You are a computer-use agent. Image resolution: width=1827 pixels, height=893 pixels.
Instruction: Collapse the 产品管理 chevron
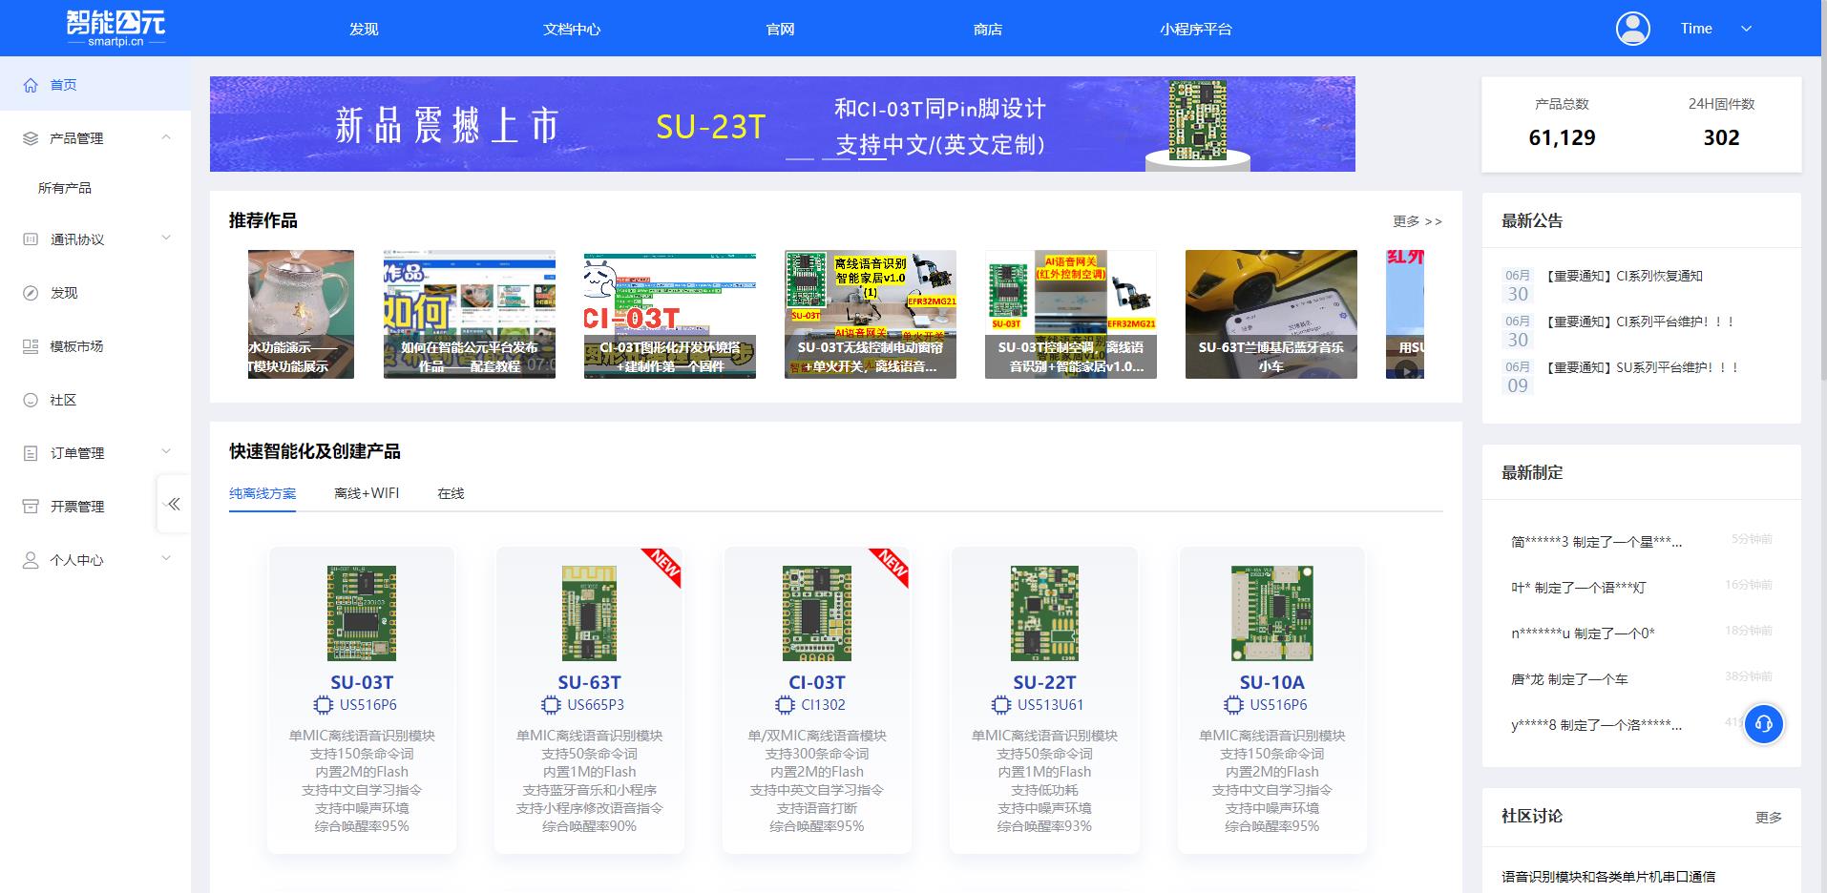coord(166,137)
